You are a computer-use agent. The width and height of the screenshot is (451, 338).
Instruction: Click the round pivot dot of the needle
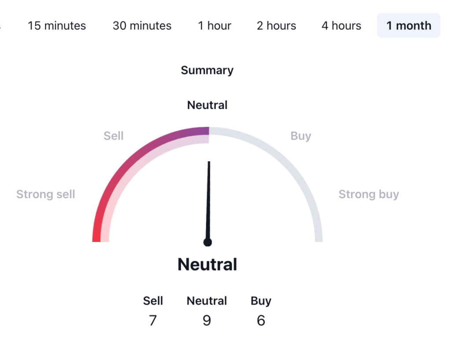click(x=207, y=242)
